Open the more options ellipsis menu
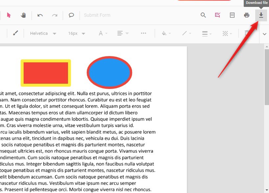 point(144,33)
